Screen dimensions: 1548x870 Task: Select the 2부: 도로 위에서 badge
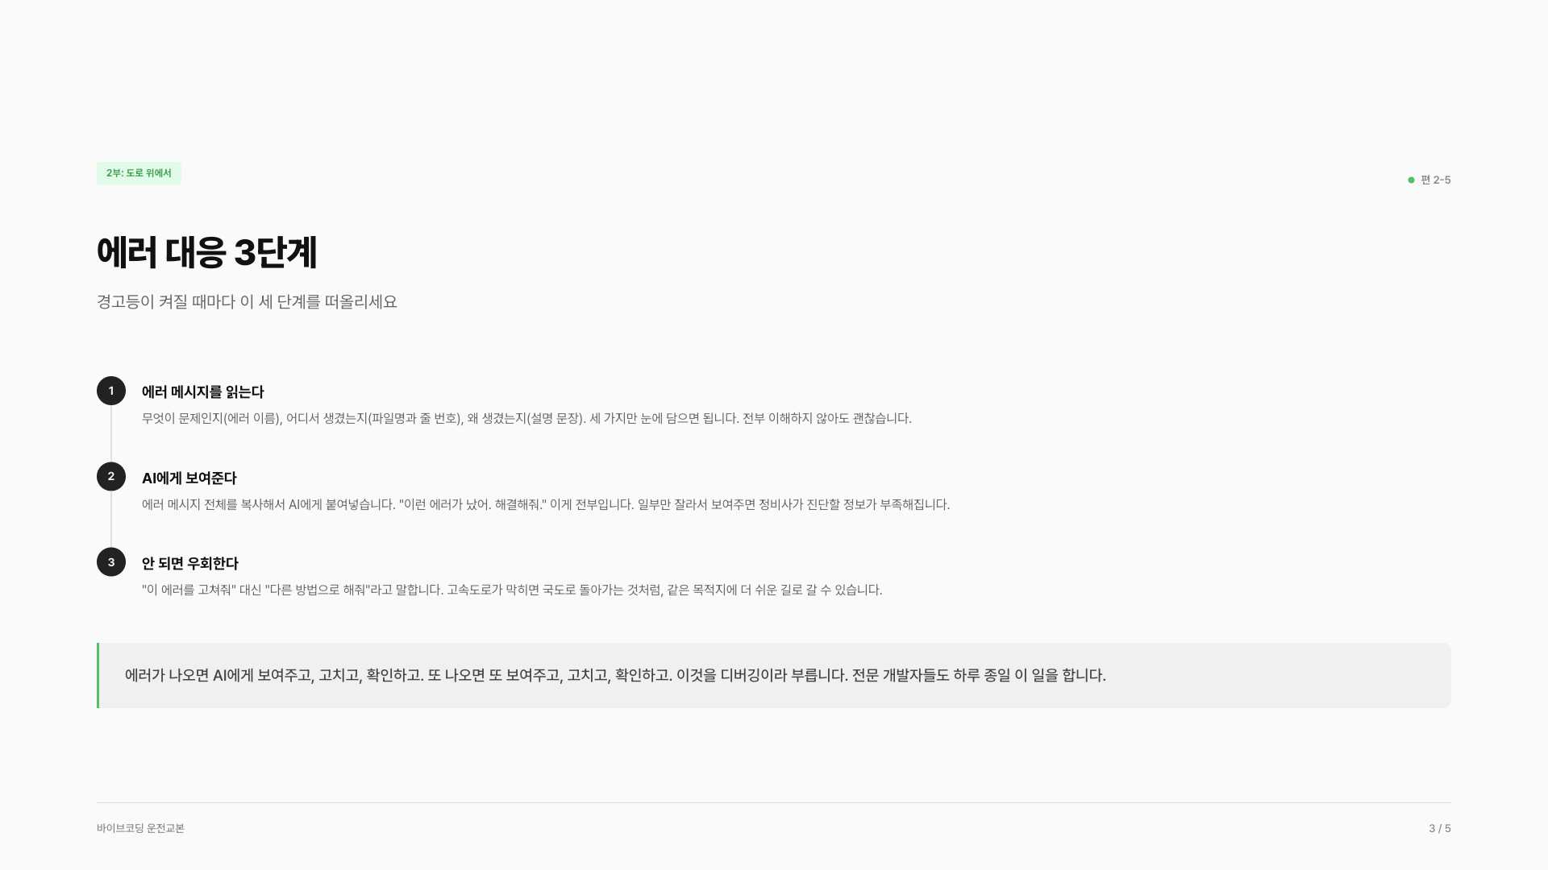point(139,173)
